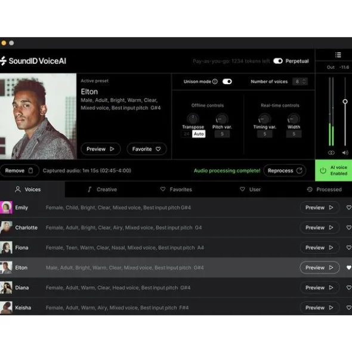Adjust Number of voices stepper arrows

tap(304, 81)
